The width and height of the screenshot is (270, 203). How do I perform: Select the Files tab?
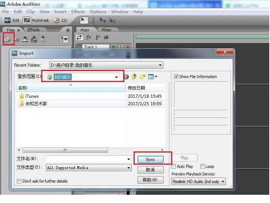[x=10, y=30]
